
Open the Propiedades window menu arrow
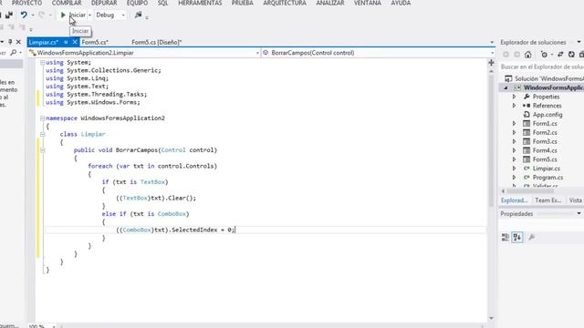pyautogui.click(x=579, y=214)
